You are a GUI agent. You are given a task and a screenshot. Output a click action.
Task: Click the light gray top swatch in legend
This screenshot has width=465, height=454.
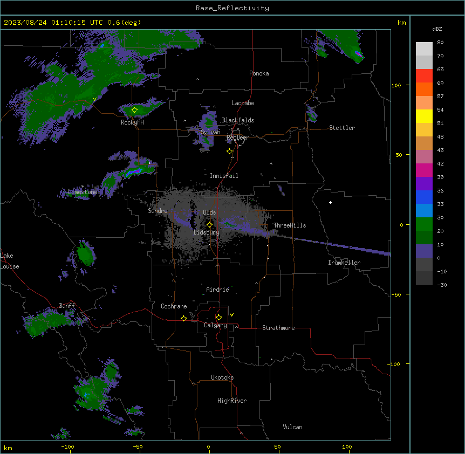424,49
